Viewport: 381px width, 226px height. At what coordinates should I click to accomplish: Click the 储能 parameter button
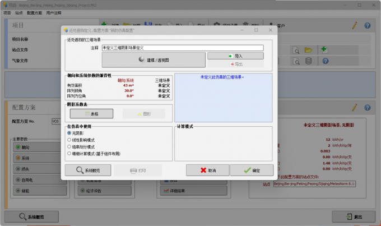pyautogui.click(x=40, y=191)
